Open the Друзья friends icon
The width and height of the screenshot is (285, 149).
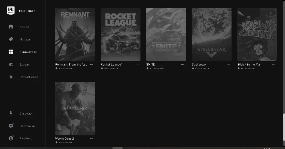coord(11,64)
